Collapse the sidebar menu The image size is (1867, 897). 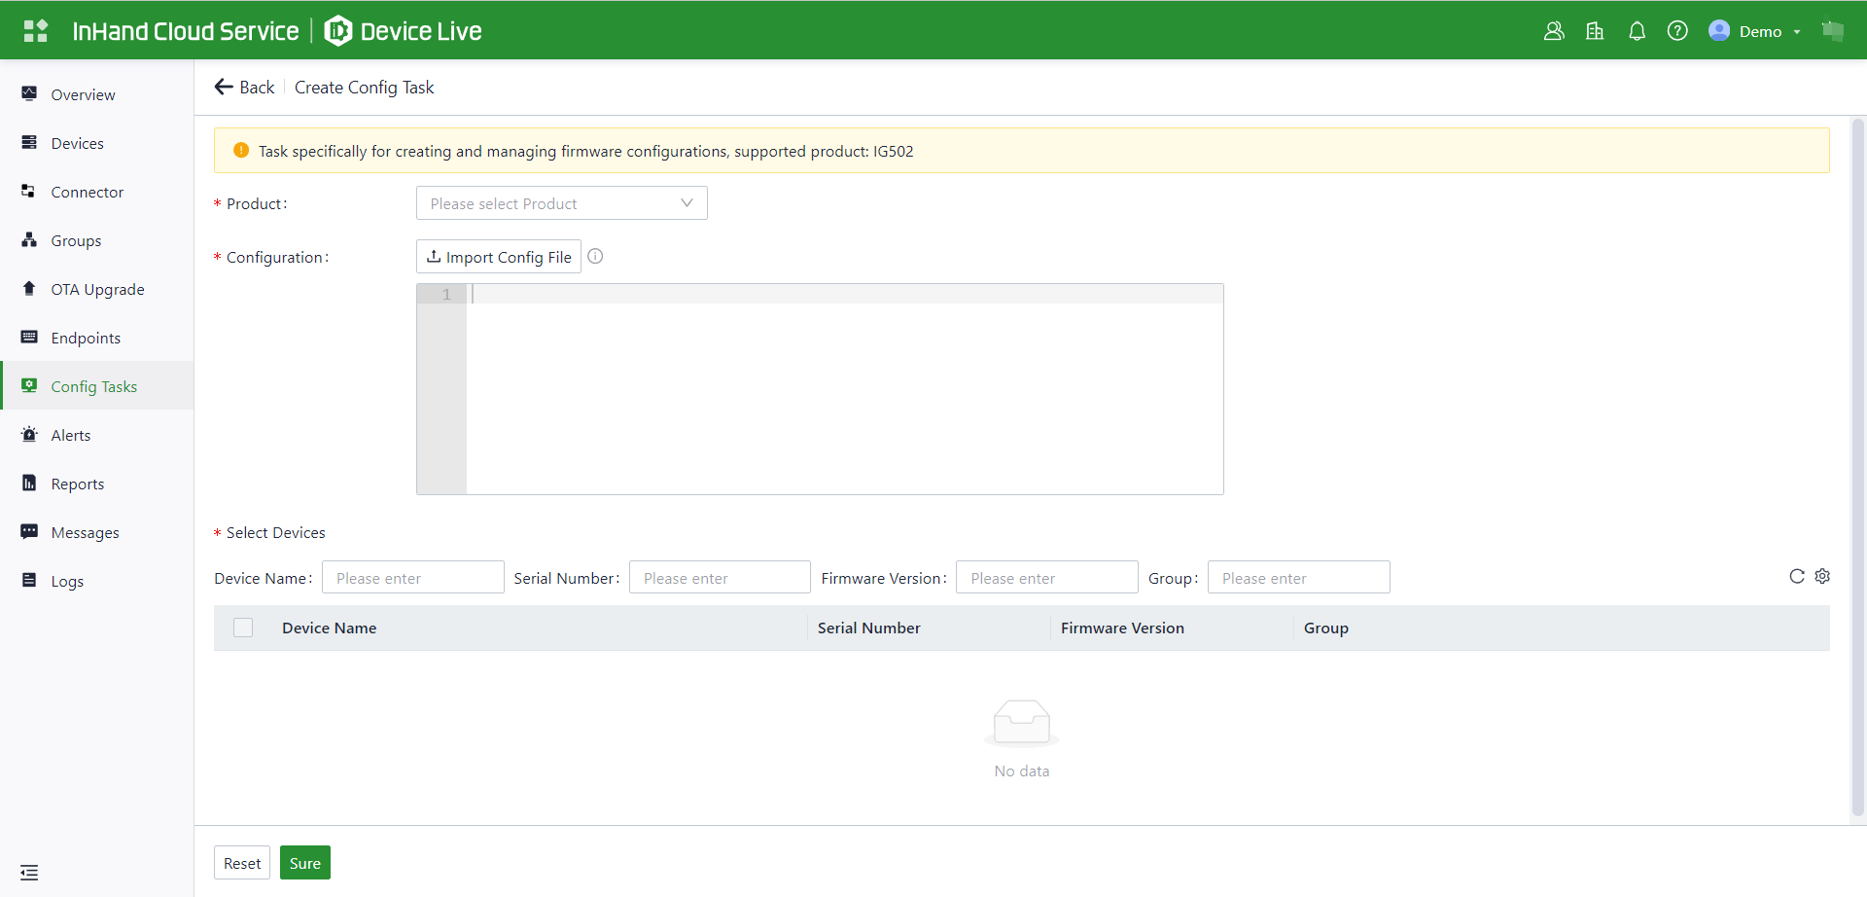pyautogui.click(x=29, y=872)
